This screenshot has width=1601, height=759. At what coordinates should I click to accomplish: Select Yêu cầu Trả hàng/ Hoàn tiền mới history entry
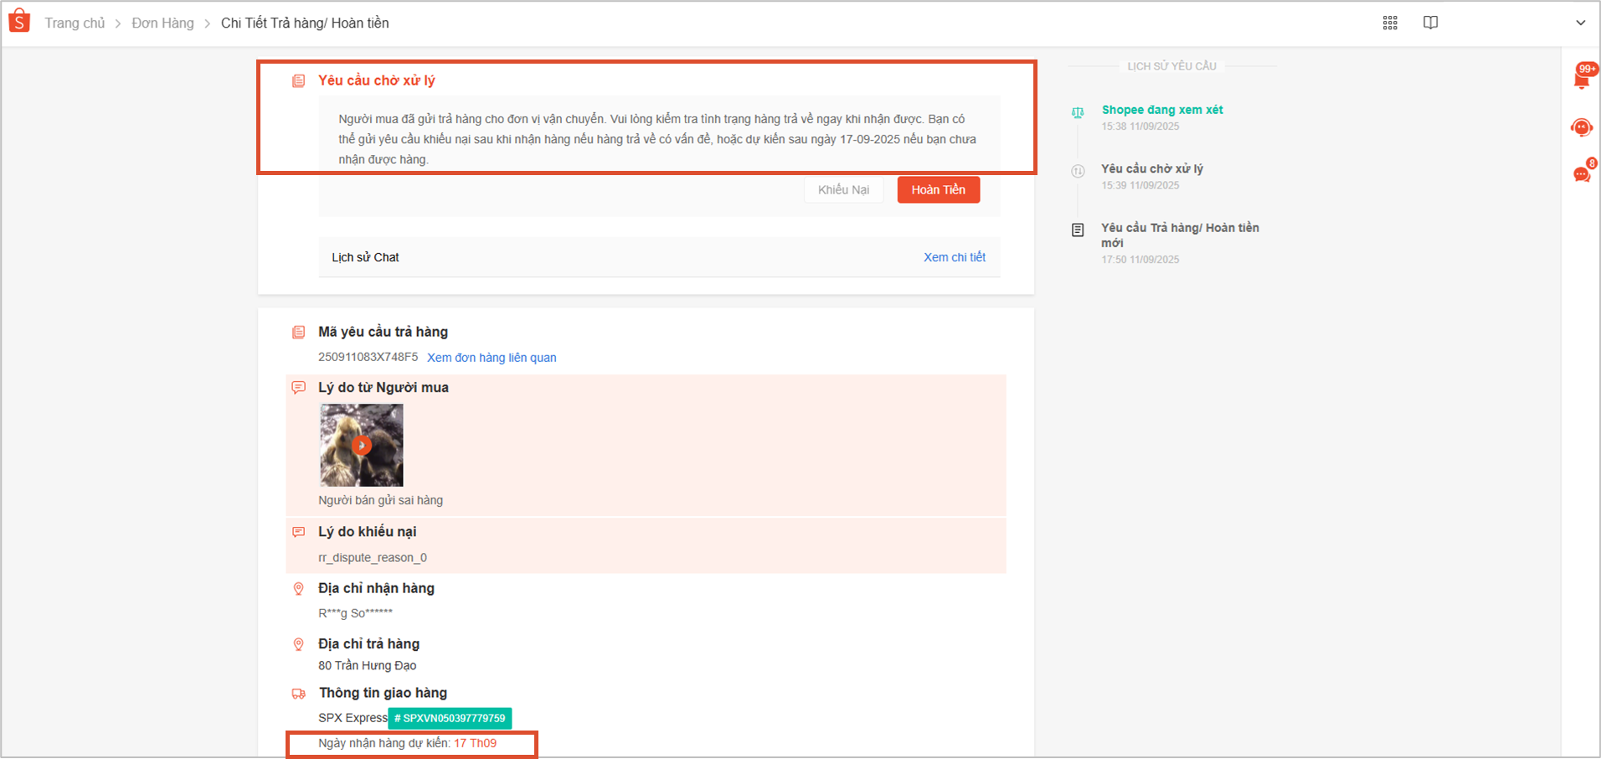tap(1179, 235)
